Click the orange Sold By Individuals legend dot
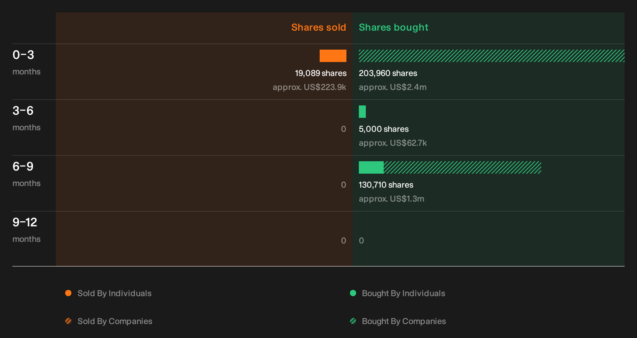The image size is (637, 338). 68,293
